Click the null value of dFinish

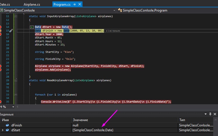point(75,125)
